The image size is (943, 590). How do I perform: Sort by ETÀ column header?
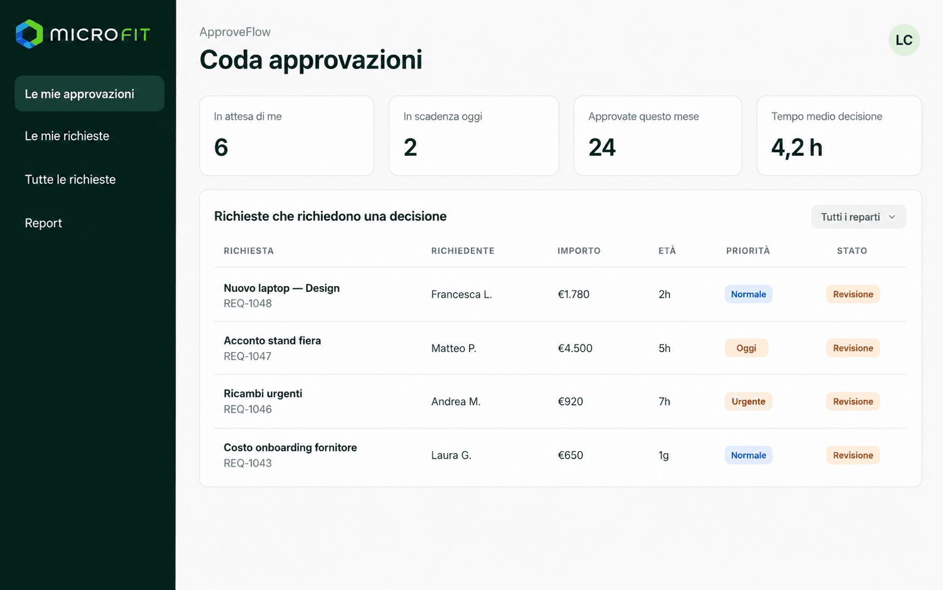click(x=667, y=251)
